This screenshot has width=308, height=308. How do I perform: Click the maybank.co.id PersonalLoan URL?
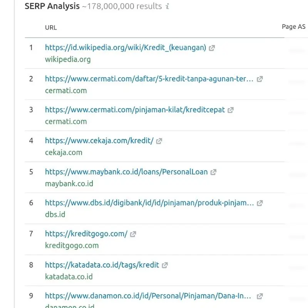(x=126, y=172)
